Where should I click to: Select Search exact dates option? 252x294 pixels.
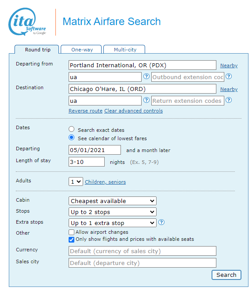point(72,129)
